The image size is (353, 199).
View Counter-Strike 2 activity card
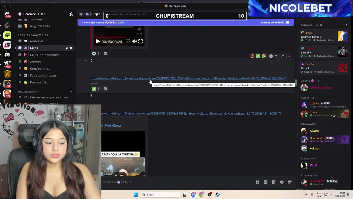[324, 36]
